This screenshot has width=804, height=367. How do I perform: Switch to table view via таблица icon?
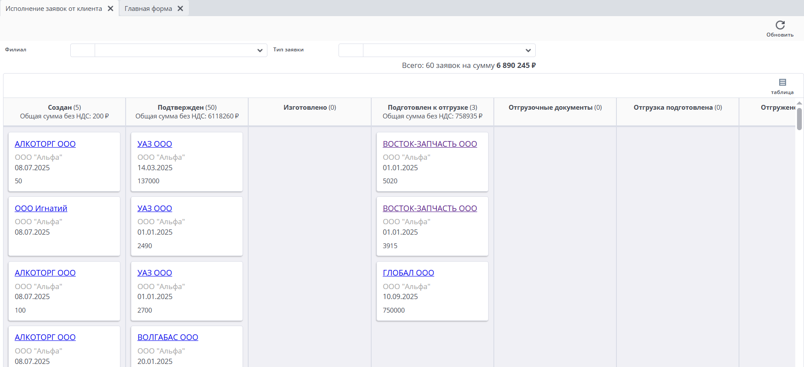(x=782, y=83)
